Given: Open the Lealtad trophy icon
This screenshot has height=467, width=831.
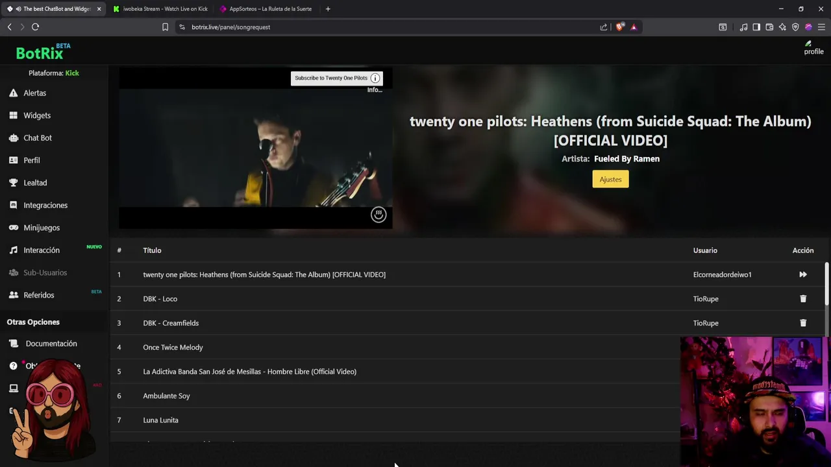Looking at the screenshot, I should coord(13,183).
